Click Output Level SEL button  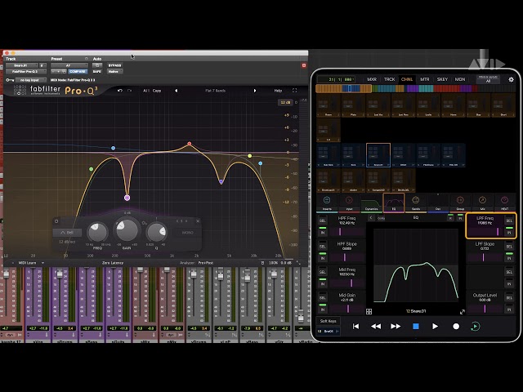(x=509, y=297)
